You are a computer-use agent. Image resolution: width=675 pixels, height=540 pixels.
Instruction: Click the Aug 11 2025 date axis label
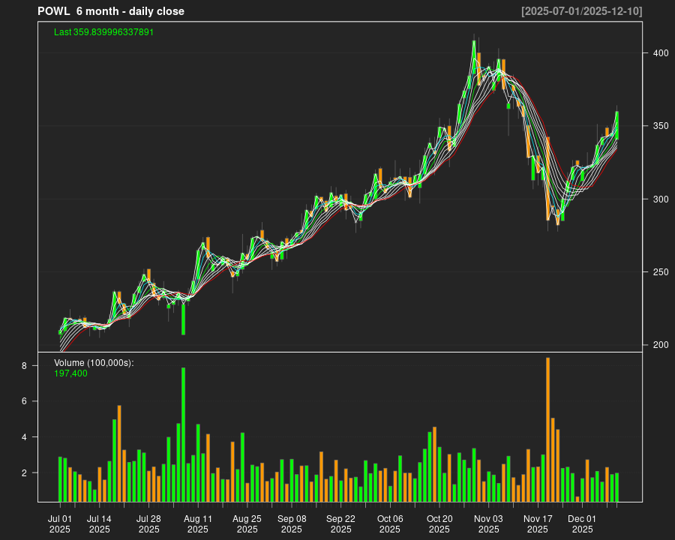(198, 523)
